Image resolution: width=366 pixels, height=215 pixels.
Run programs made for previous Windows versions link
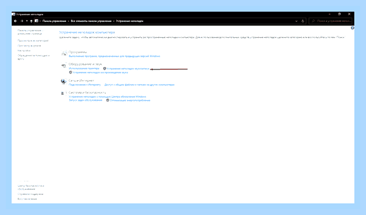[x=115, y=56]
